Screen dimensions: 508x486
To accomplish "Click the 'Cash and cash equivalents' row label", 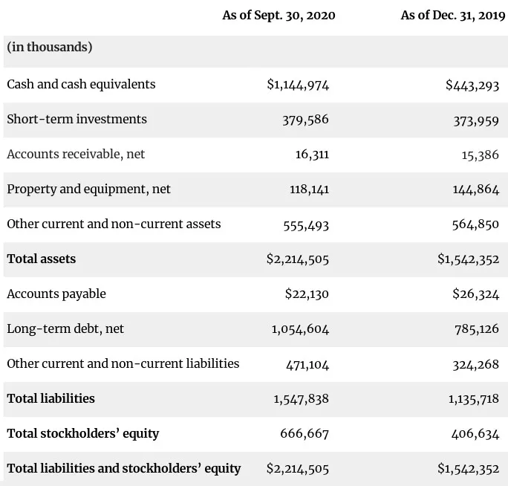I will (x=81, y=85).
